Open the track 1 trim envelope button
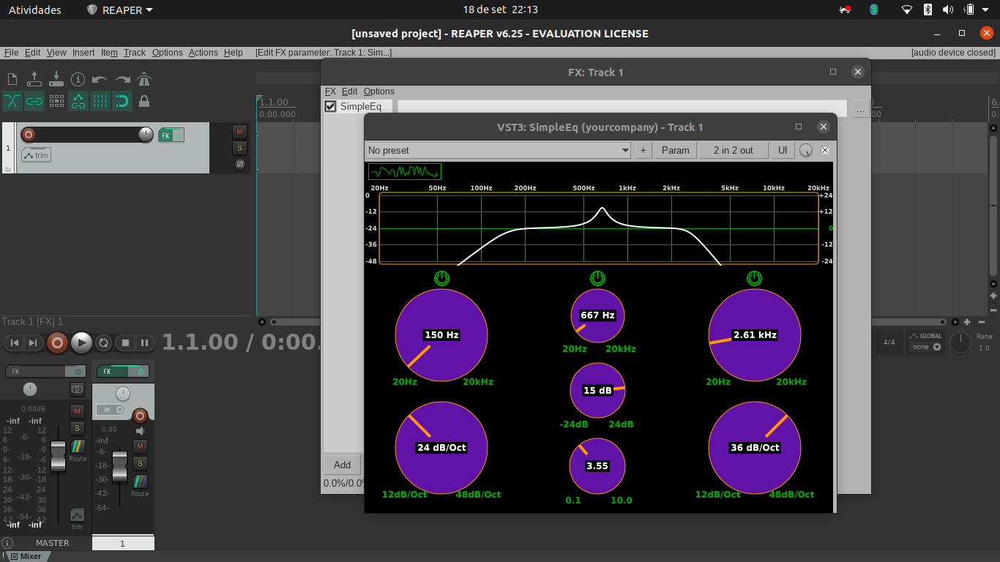 [x=36, y=154]
